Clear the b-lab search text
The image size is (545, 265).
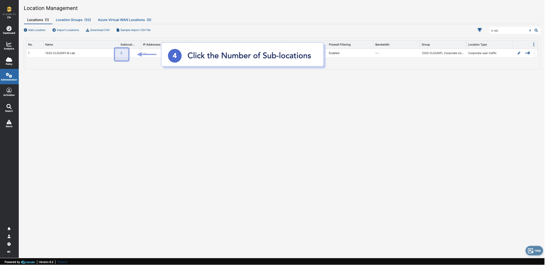tap(530, 31)
